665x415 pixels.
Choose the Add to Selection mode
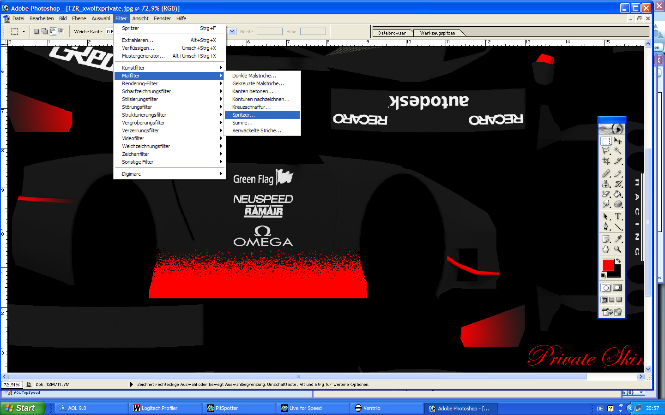coord(45,31)
